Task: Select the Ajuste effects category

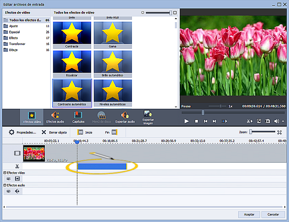Action: pos(13,26)
